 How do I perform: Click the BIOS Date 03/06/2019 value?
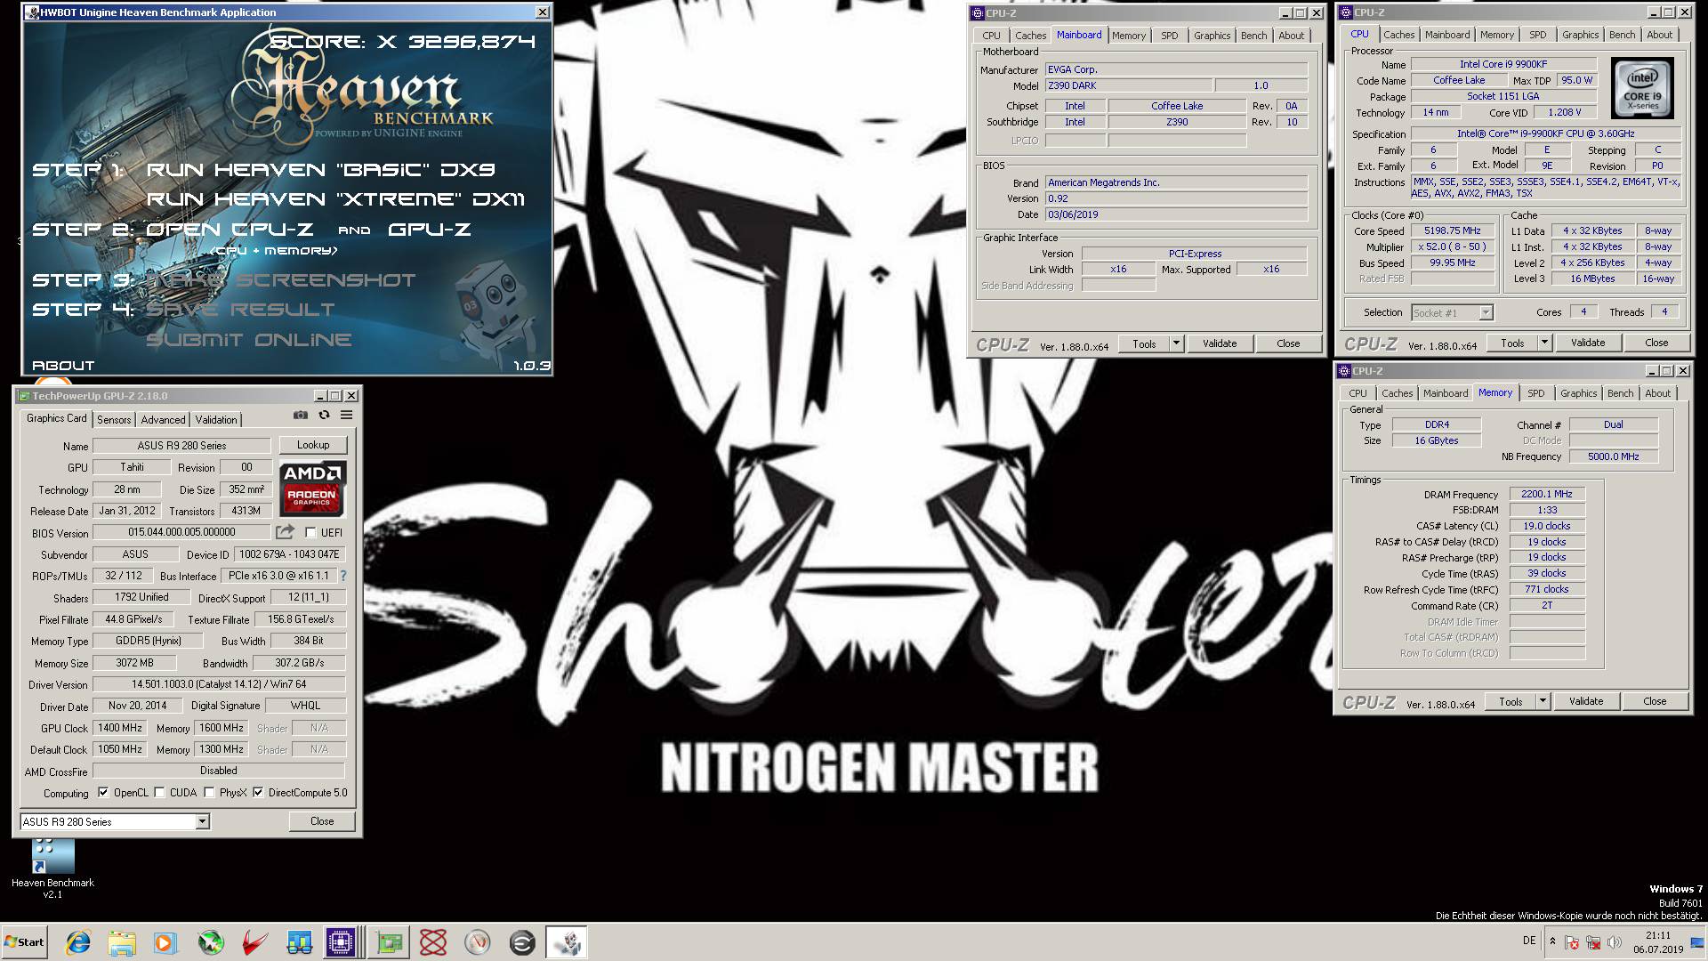pos(1176,214)
